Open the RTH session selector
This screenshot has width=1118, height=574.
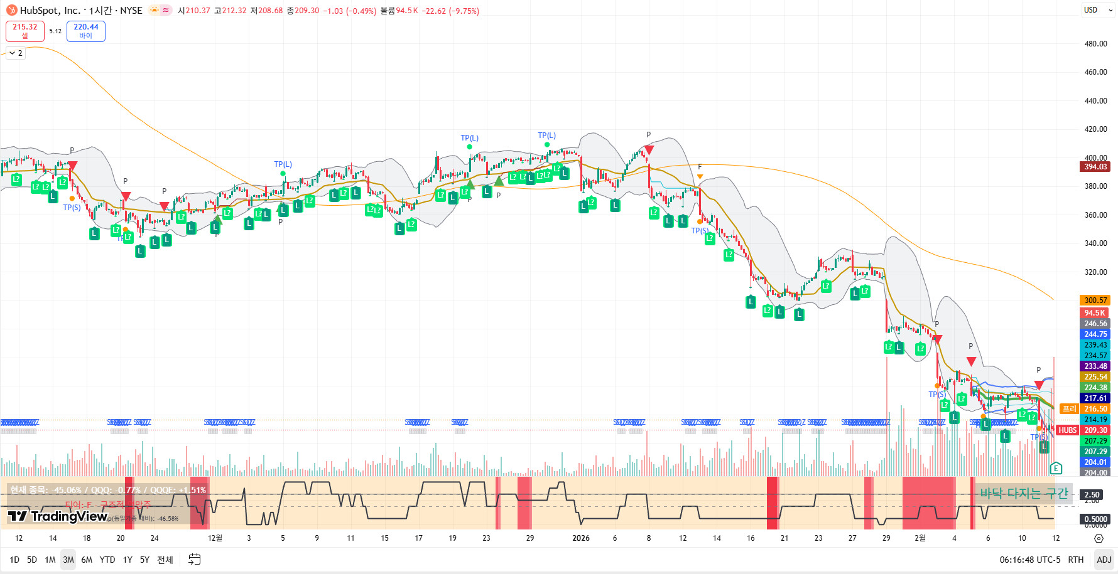1076,560
